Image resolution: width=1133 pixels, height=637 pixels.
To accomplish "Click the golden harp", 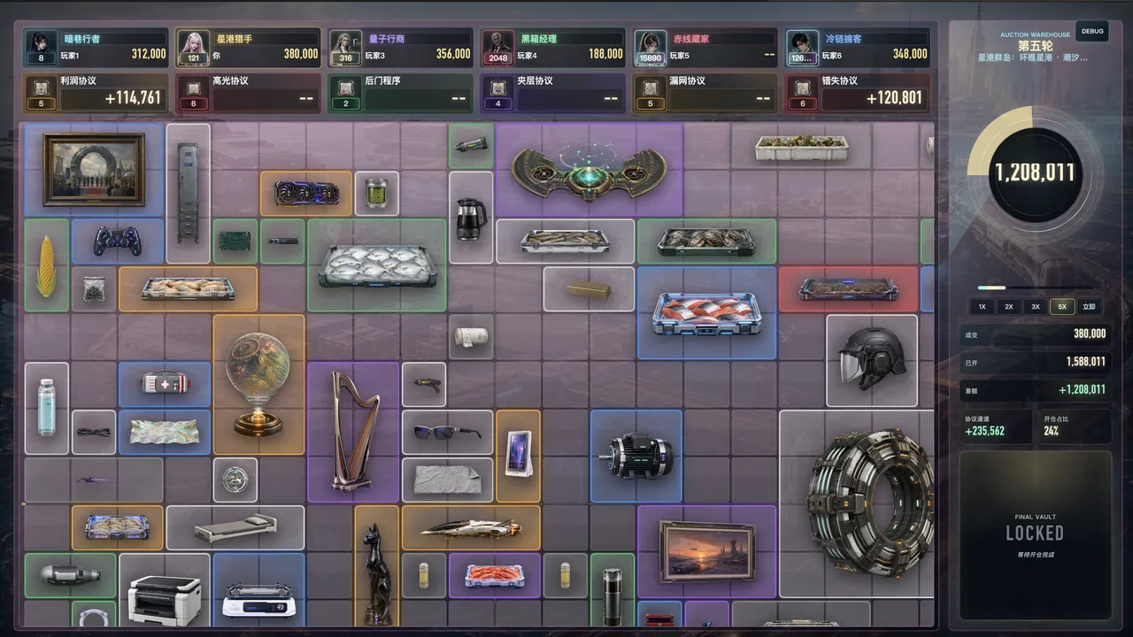I will pyautogui.click(x=354, y=433).
